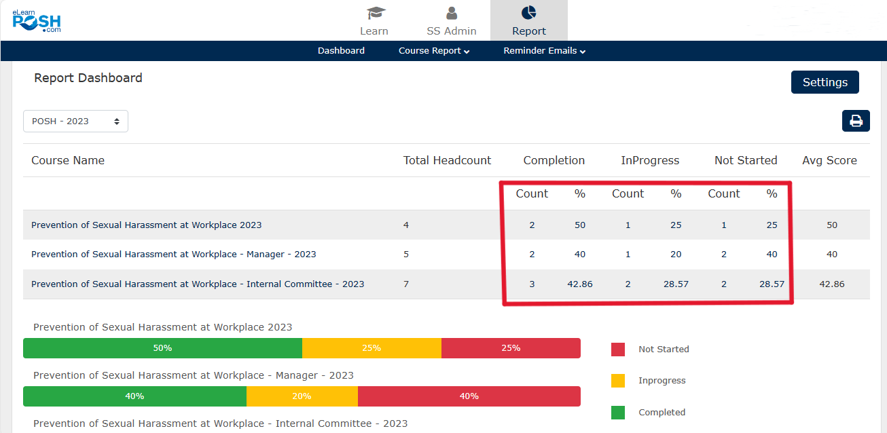Screen dimensions: 887x433
Task: Expand the Course Report menu
Action: tap(434, 51)
